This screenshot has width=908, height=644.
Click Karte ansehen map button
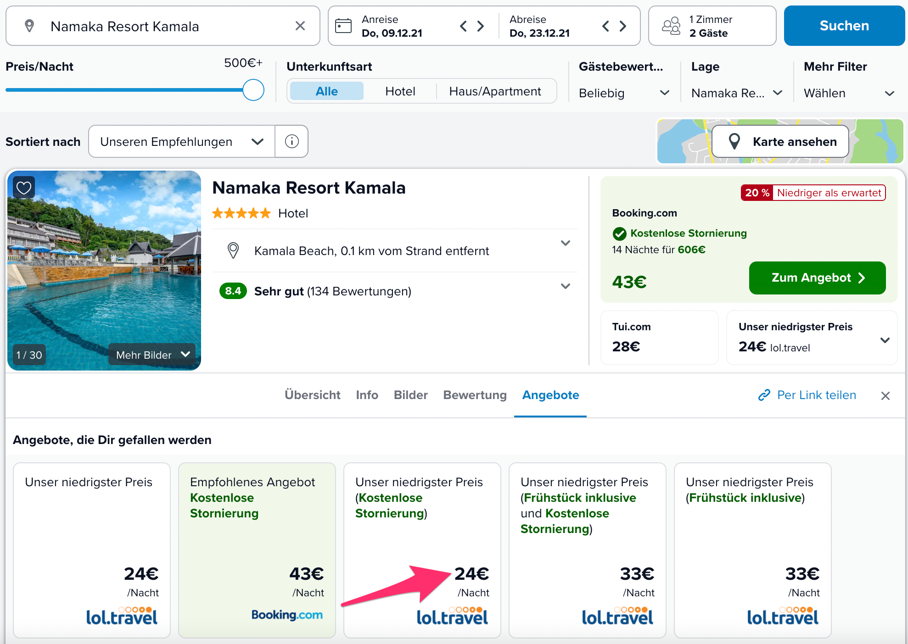pos(780,141)
